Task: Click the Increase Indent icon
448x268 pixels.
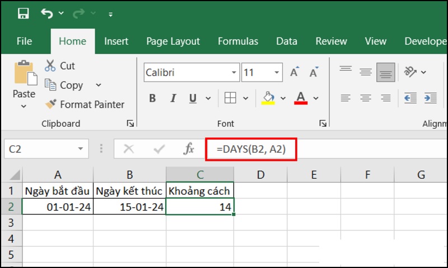Action: [430, 98]
